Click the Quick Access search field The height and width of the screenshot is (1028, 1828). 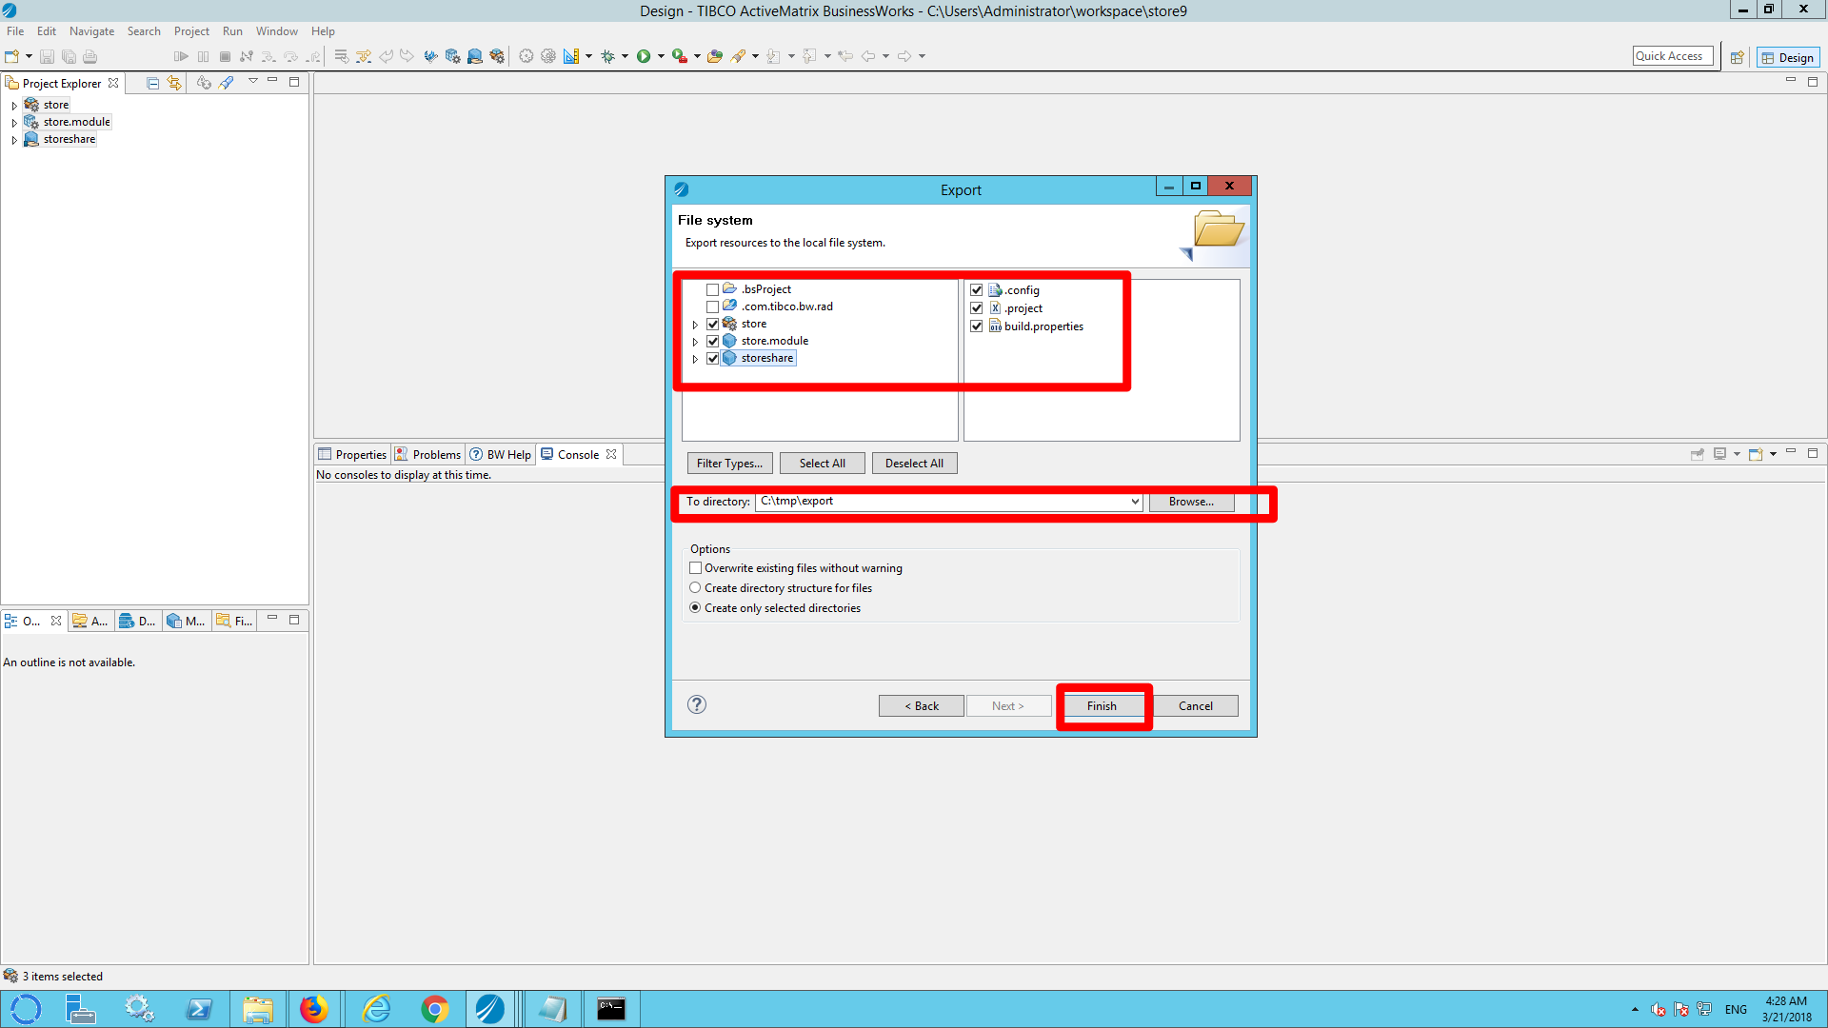click(1673, 56)
